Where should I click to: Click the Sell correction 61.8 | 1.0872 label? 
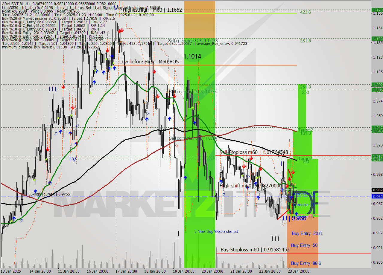(x=193, y=91)
